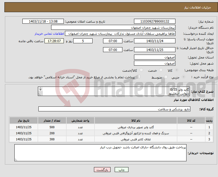Click the down arrow in شرح کلی نیاز box
This screenshot has height=177, width=218.
point(40,90)
